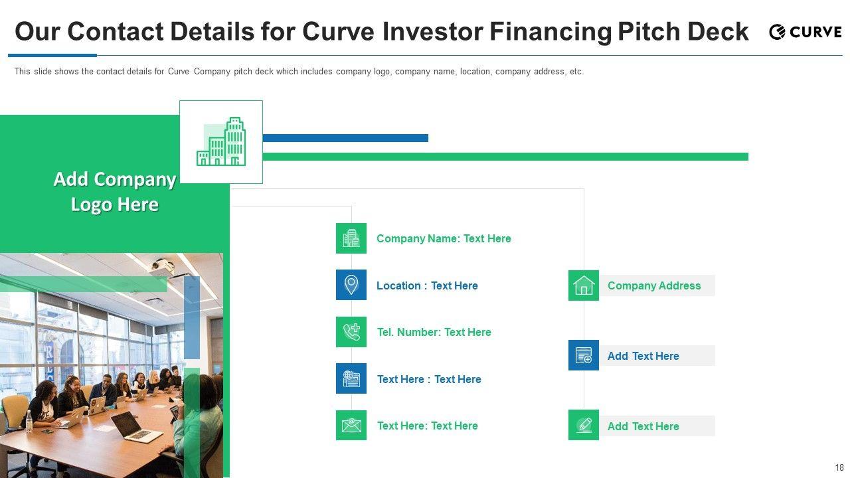
Task: Select 'Add Company Logo Here' placeholder
Action: [x=114, y=191]
